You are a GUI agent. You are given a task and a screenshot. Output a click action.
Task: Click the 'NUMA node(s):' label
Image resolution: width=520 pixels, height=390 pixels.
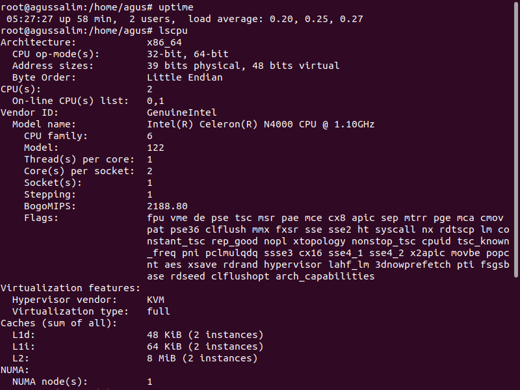50,382
